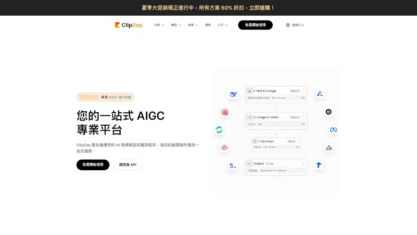Click the ClipZap logo in the navbar
The width and height of the screenshot is (417, 235).
[x=129, y=25]
